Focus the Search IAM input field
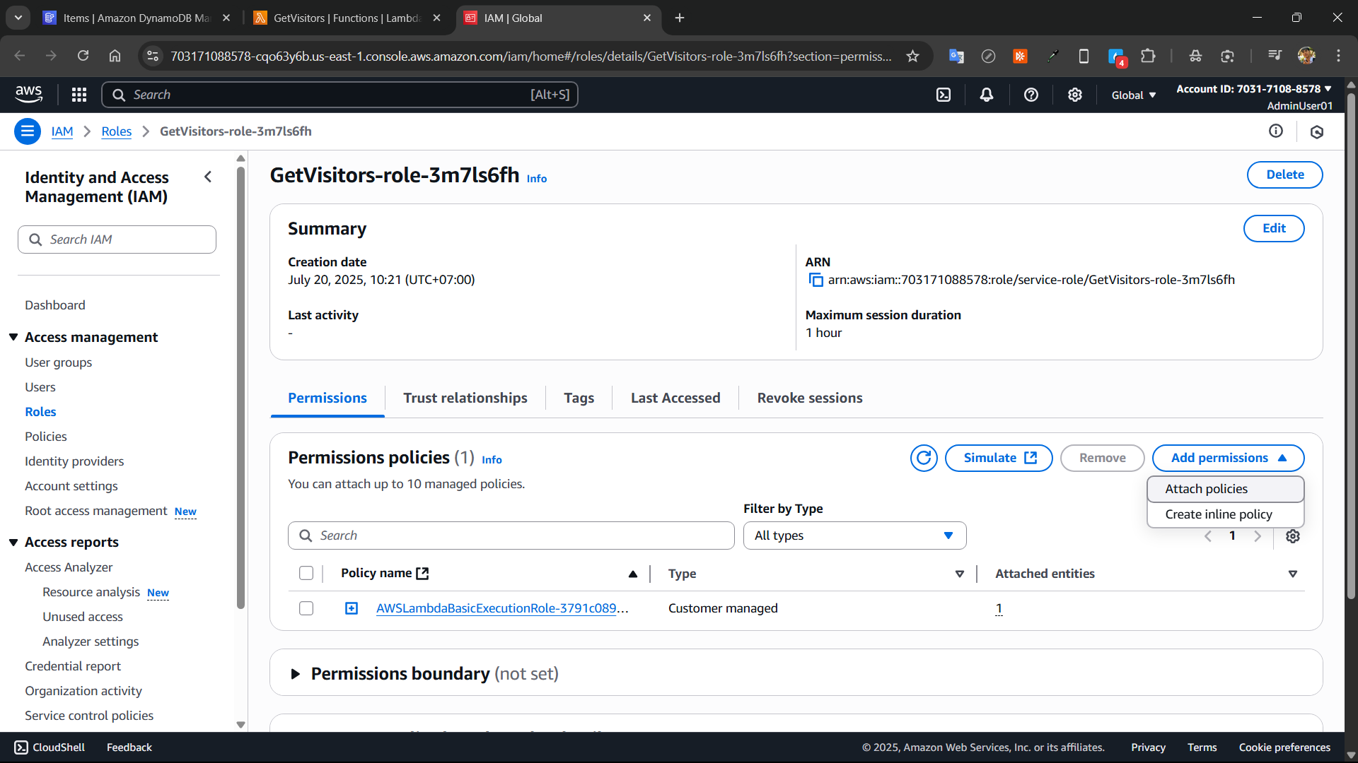 pyautogui.click(x=117, y=239)
